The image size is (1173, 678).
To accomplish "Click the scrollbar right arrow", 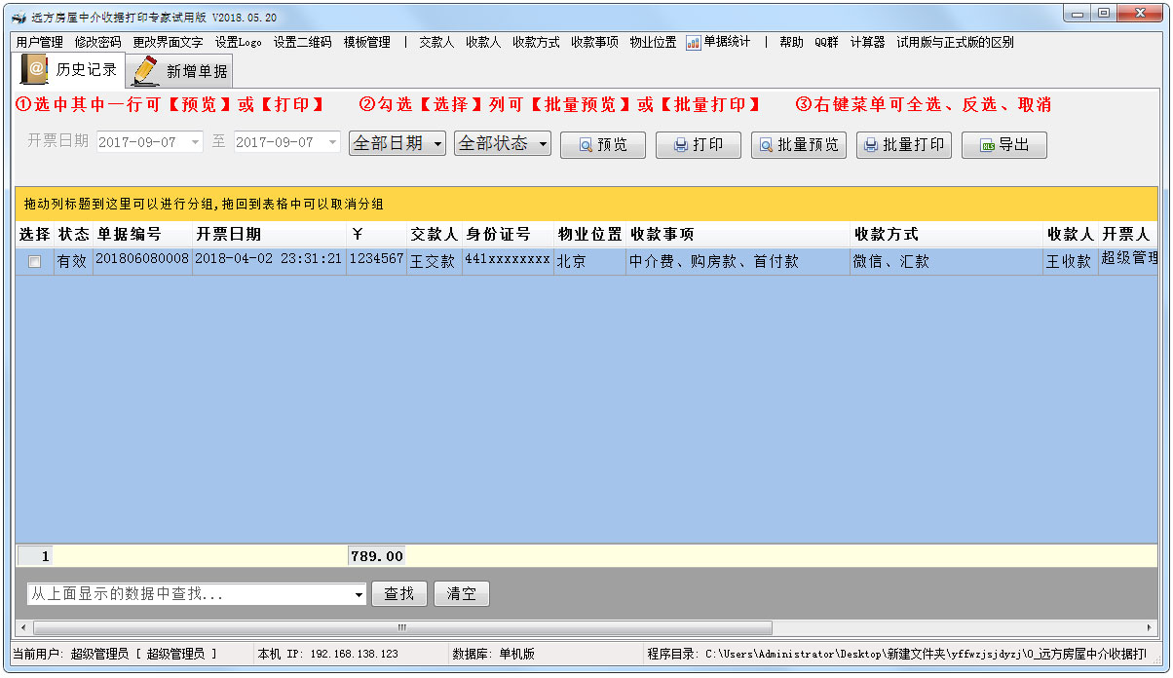I will coord(1151,627).
